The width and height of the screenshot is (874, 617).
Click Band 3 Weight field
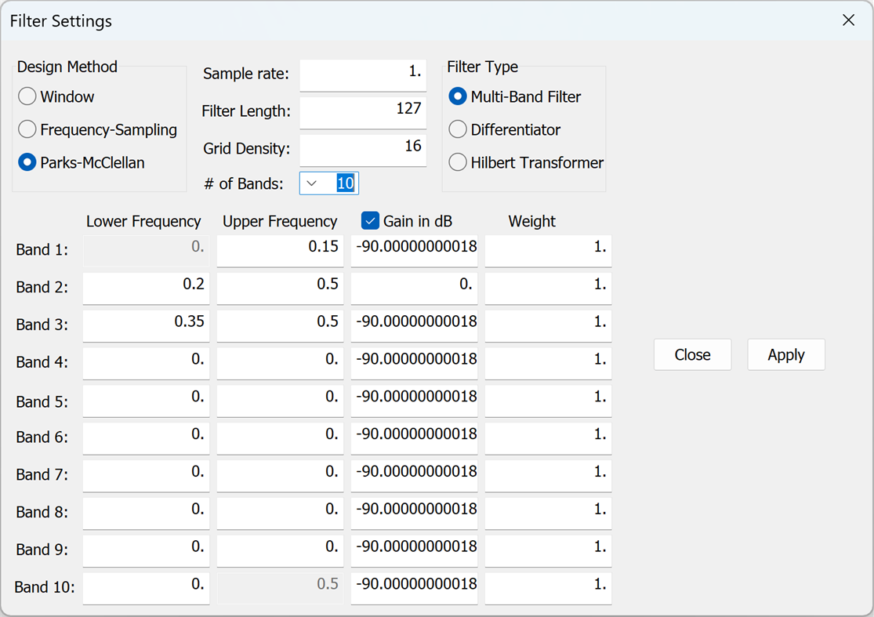(548, 325)
